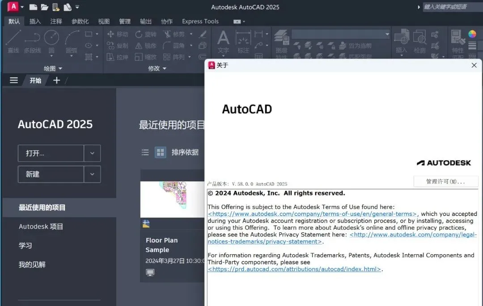Click the Trim (修剪) tool

(x=174, y=34)
